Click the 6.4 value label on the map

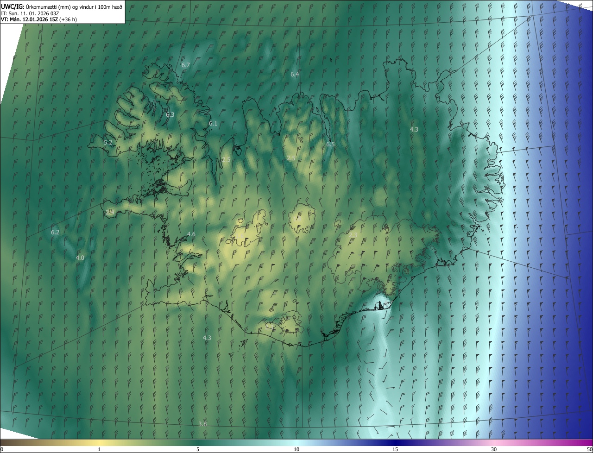pyautogui.click(x=295, y=75)
